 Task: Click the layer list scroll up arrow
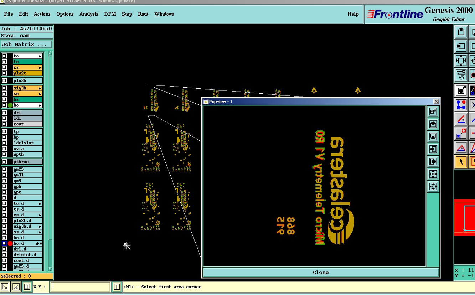tap(50, 54)
